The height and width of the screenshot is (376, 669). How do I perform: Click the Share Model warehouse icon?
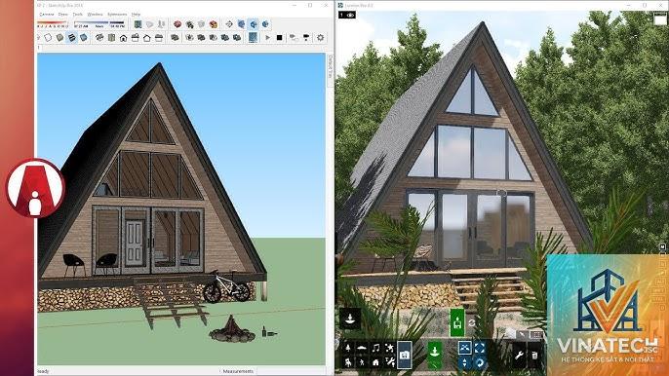coord(189,24)
